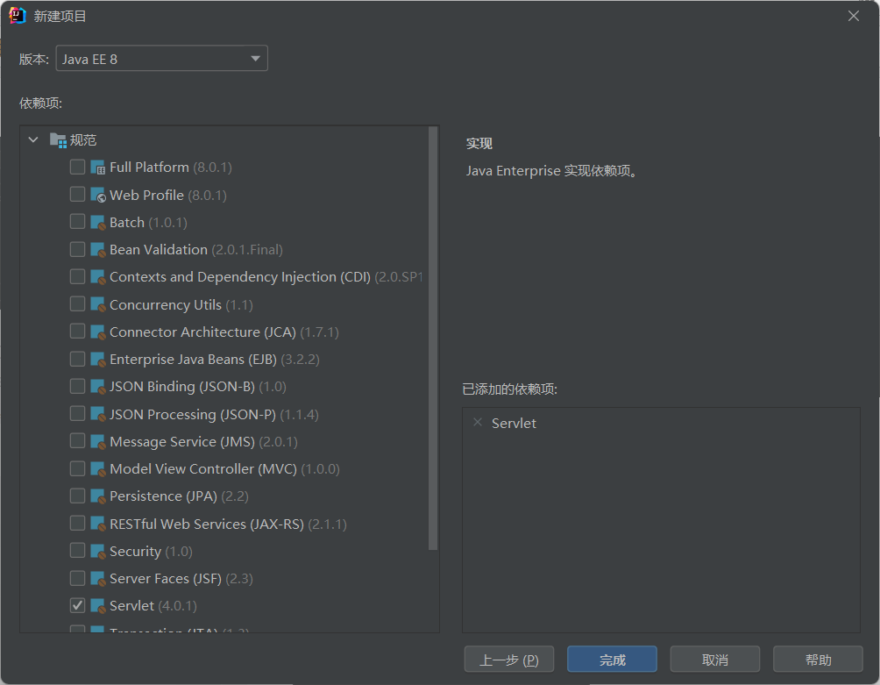
Task: Select the Model View Controller (MVC) row label
Action: [224, 469]
